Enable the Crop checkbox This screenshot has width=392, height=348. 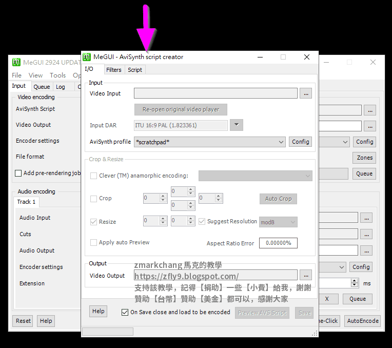tap(93, 199)
